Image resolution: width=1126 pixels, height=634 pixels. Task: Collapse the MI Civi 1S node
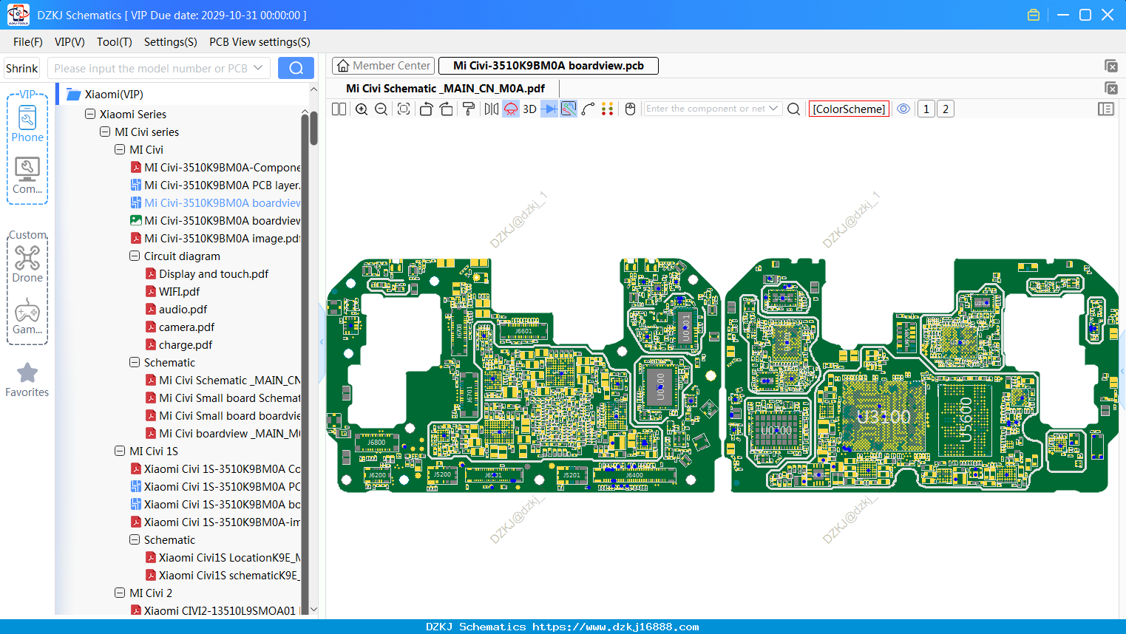coord(120,451)
